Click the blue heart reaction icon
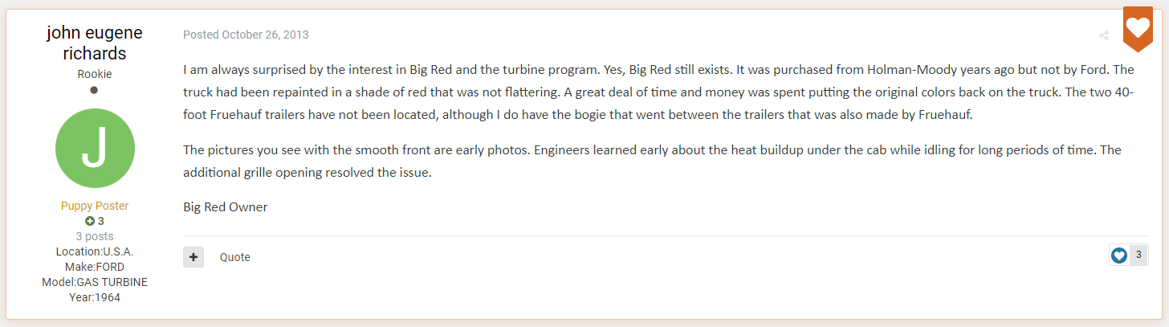This screenshot has width=1169, height=327. click(x=1119, y=255)
